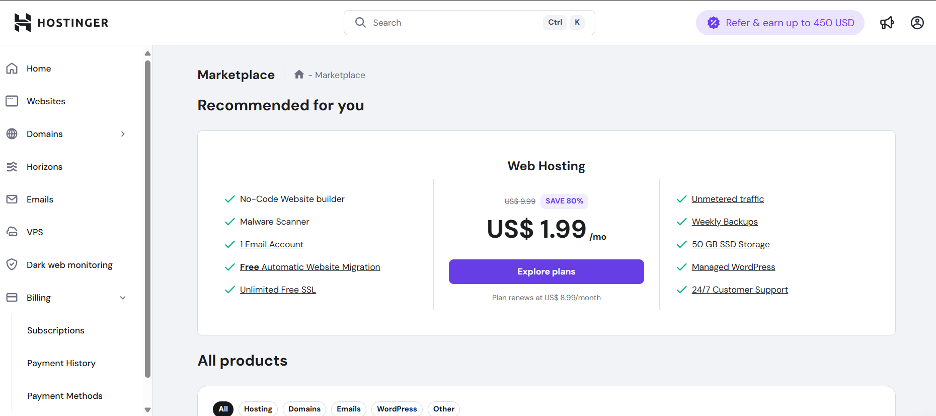This screenshot has width=936, height=416.
Task: Click the referral badge icon
Action: (714, 23)
